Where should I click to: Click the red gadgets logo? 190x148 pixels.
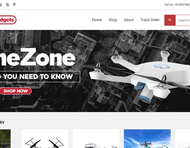pos(8,20)
